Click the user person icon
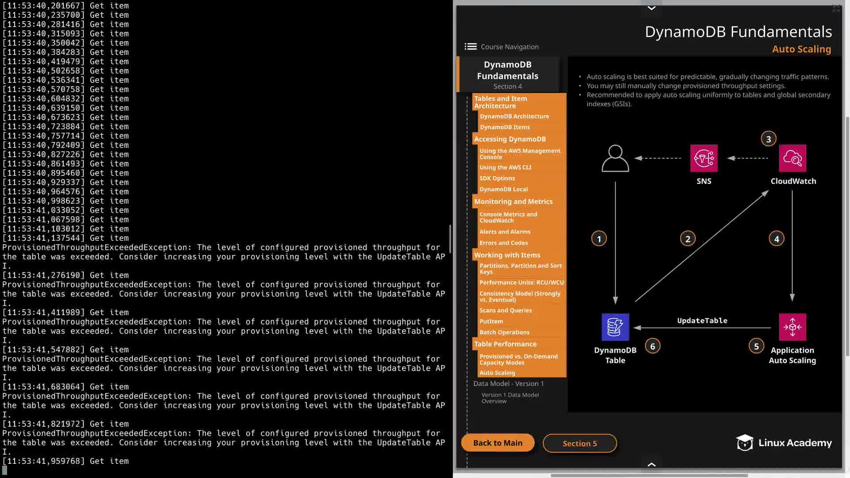 (615, 158)
